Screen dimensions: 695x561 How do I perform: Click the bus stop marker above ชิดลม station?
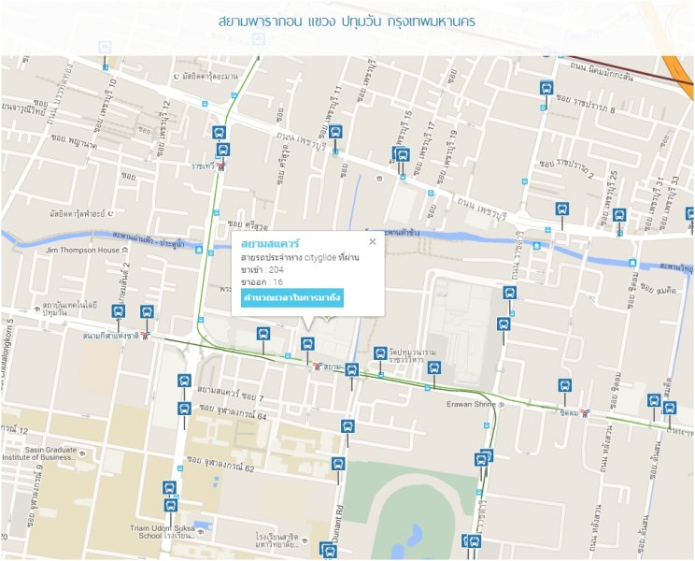pos(564,385)
